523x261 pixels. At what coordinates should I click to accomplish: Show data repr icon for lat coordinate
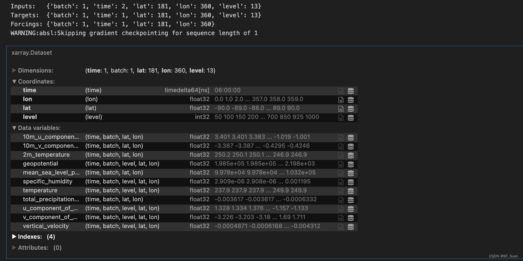[x=351, y=109]
